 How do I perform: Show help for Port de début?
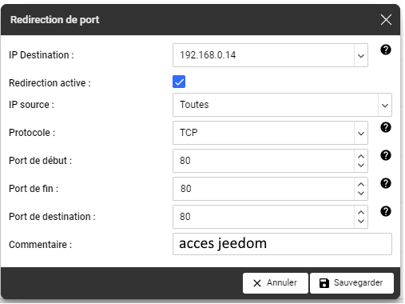[386, 155]
